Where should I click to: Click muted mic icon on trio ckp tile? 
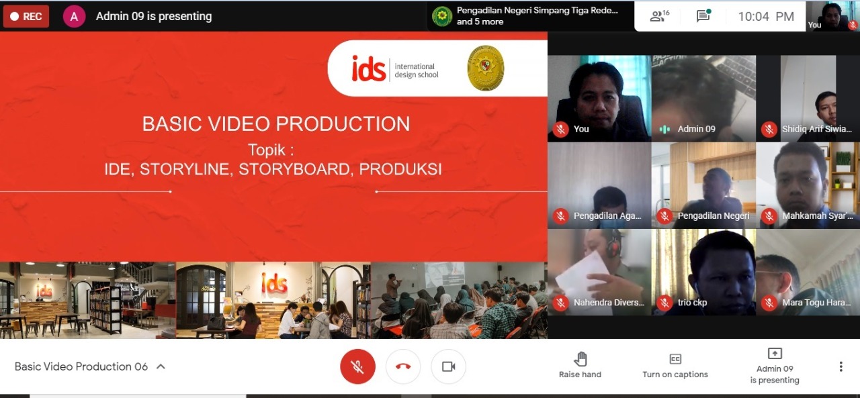tap(664, 303)
